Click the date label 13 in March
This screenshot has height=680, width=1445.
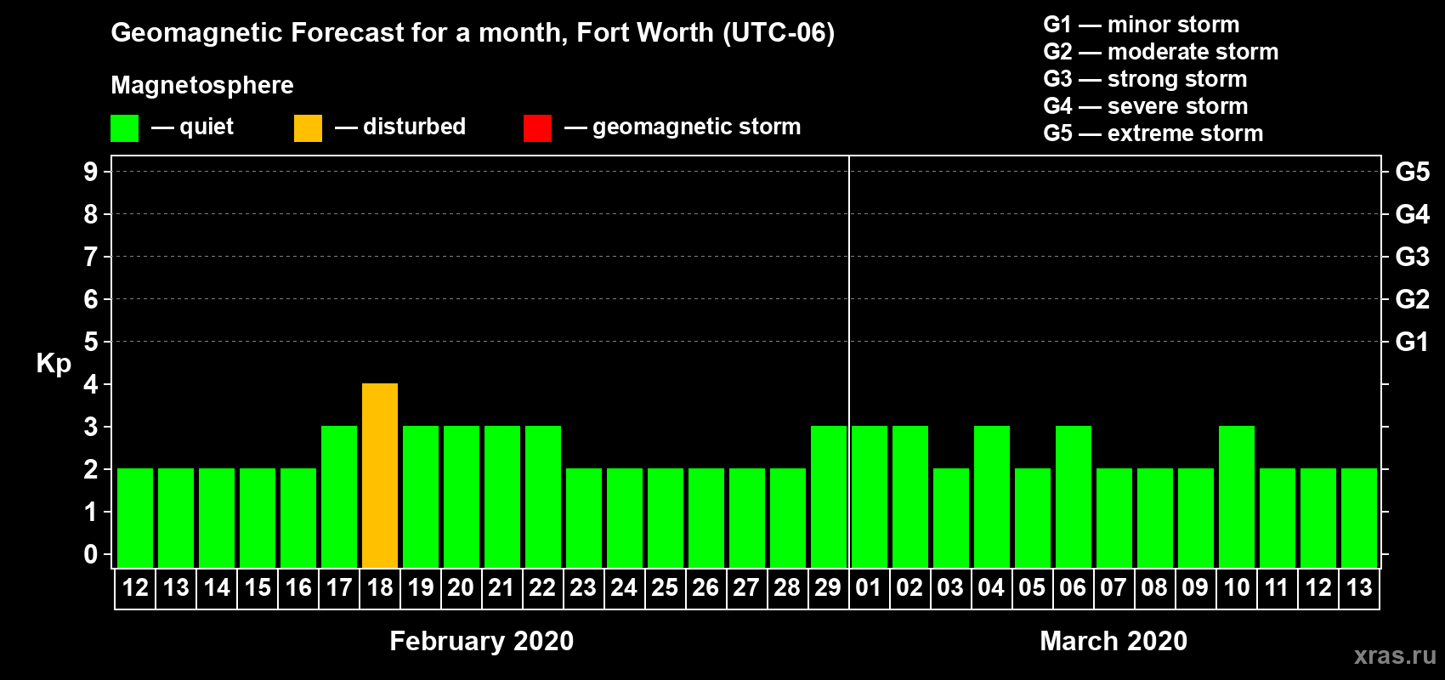(x=1359, y=587)
